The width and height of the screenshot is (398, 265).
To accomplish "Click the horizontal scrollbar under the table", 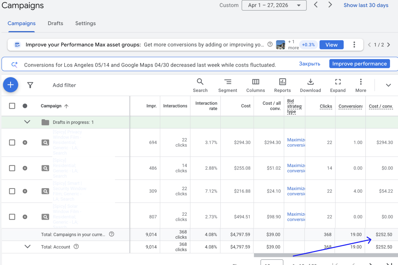I will pyautogui.click(x=326, y=255).
